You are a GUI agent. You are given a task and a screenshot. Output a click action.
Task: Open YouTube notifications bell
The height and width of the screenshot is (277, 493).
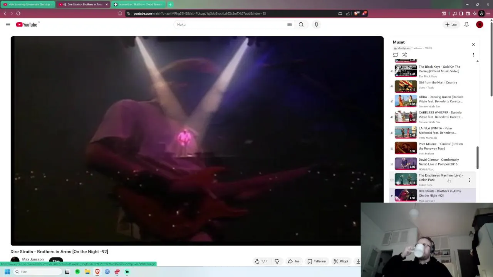click(466, 25)
